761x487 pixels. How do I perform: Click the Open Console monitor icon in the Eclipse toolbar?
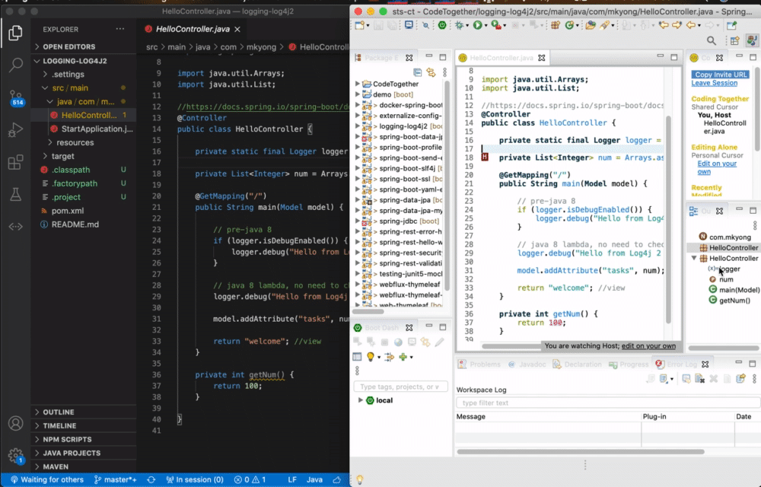[409, 25]
